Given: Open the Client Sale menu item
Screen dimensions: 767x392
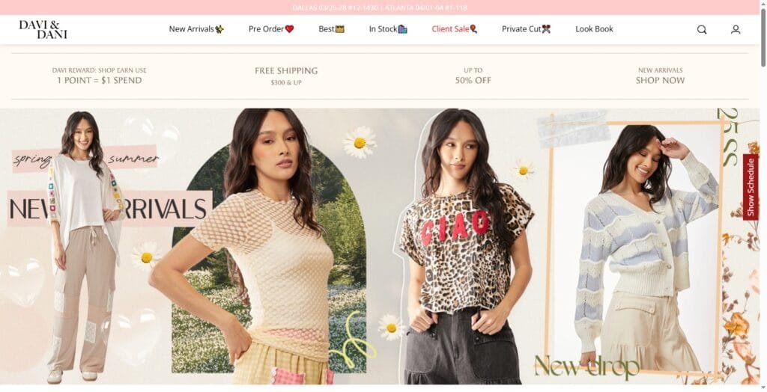Looking at the screenshot, I should (450, 29).
